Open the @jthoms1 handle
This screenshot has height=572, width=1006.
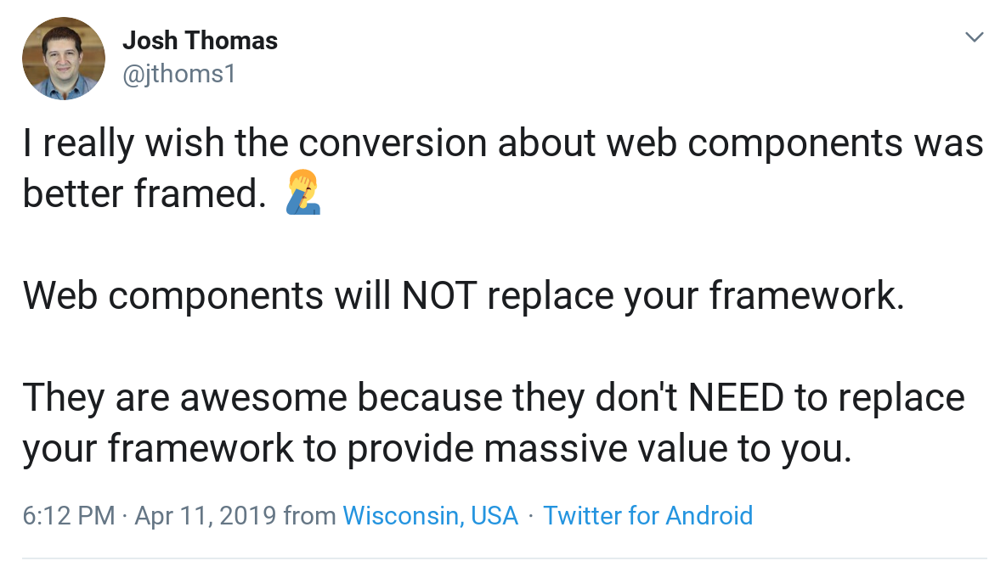pyautogui.click(x=179, y=75)
